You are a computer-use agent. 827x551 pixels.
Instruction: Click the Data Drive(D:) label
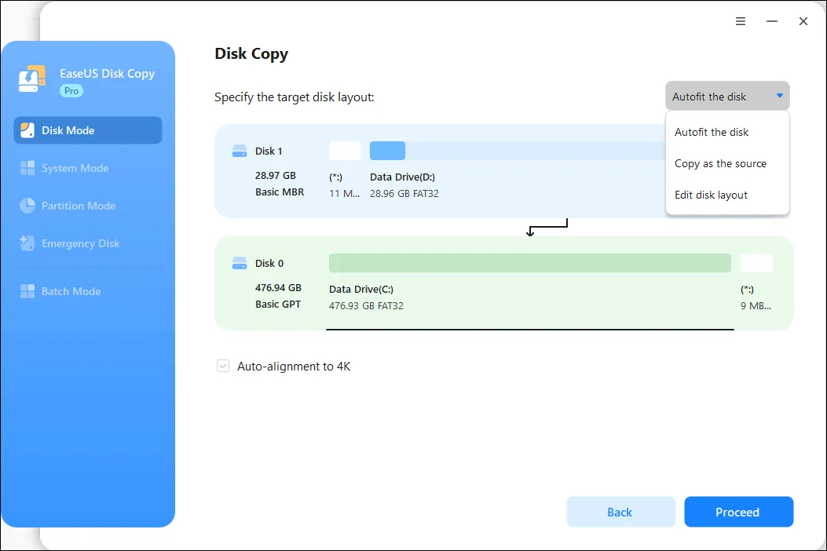click(402, 177)
